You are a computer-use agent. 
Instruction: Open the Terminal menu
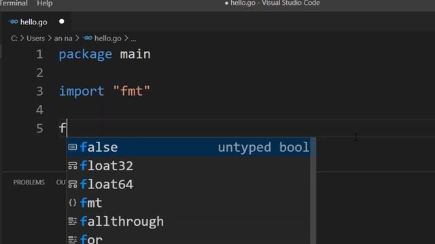coord(14,3)
